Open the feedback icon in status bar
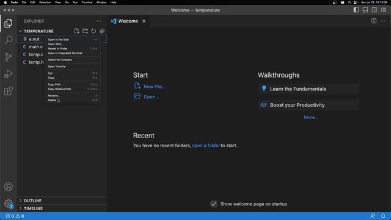The height and width of the screenshot is (220, 391). point(373,216)
